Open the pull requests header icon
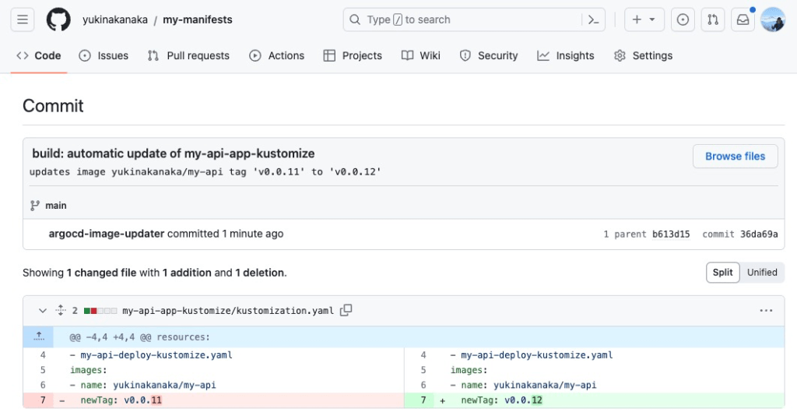This screenshot has width=797, height=416. point(711,19)
